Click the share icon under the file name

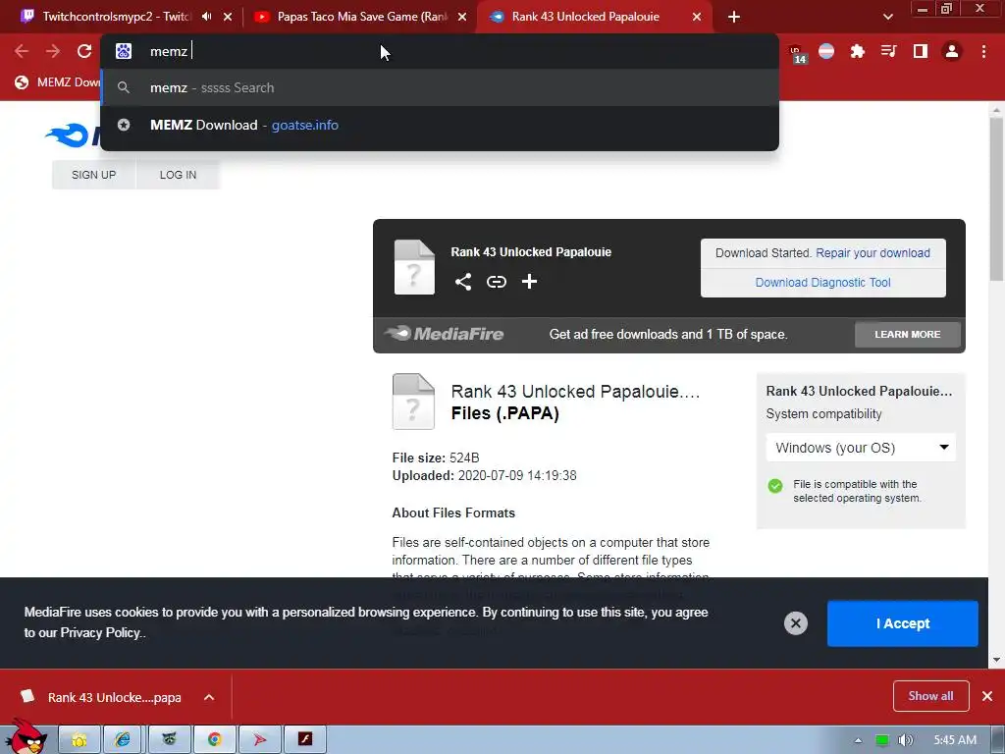[x=463, y=282]
